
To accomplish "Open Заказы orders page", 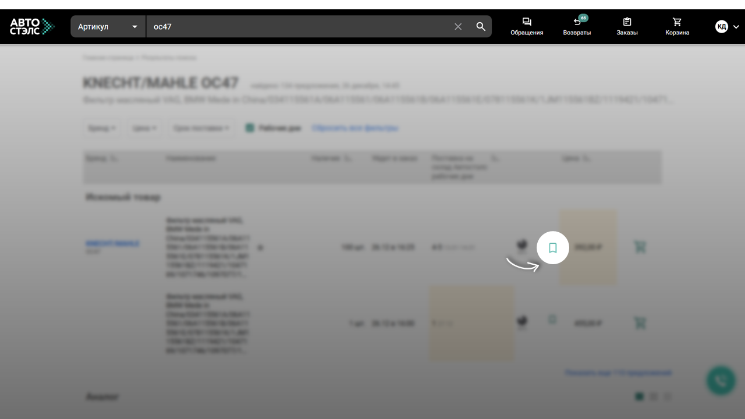I will pyautogui.click(x=627, y=27).
